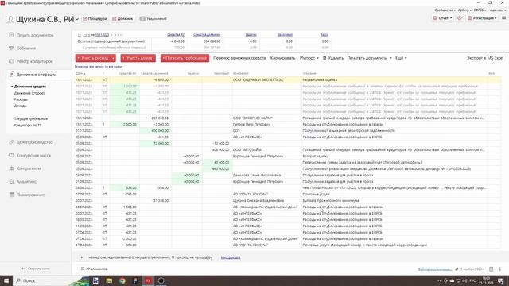
Task: Click the round icon beside Отчет
Action: point(460,18)
